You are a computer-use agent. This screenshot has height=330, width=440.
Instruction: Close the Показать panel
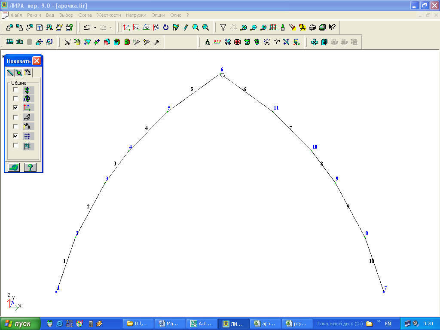click(37, 61)
